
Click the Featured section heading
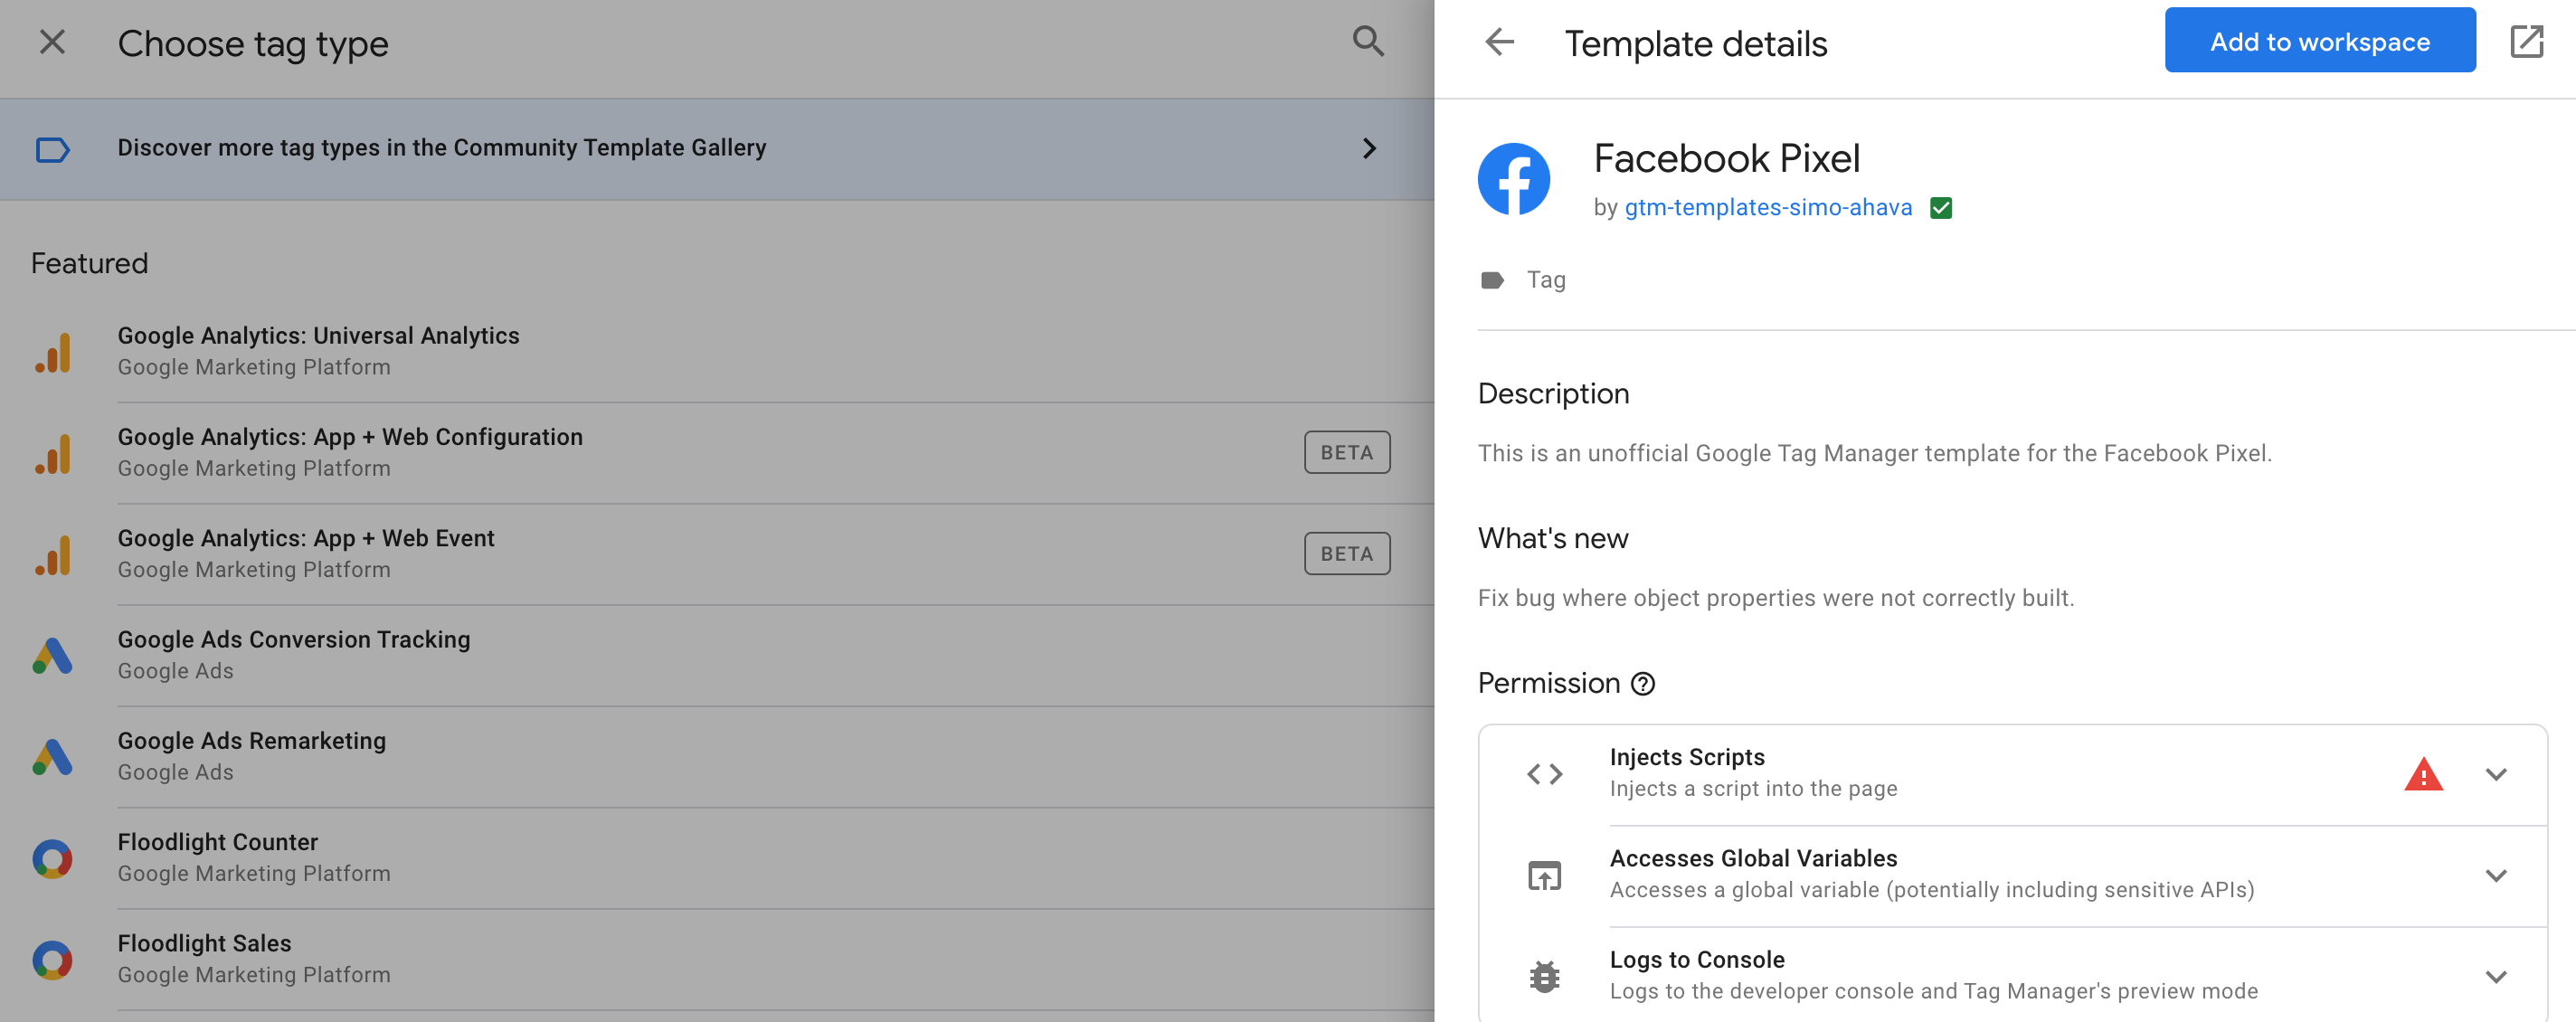[x=89, y=263]
